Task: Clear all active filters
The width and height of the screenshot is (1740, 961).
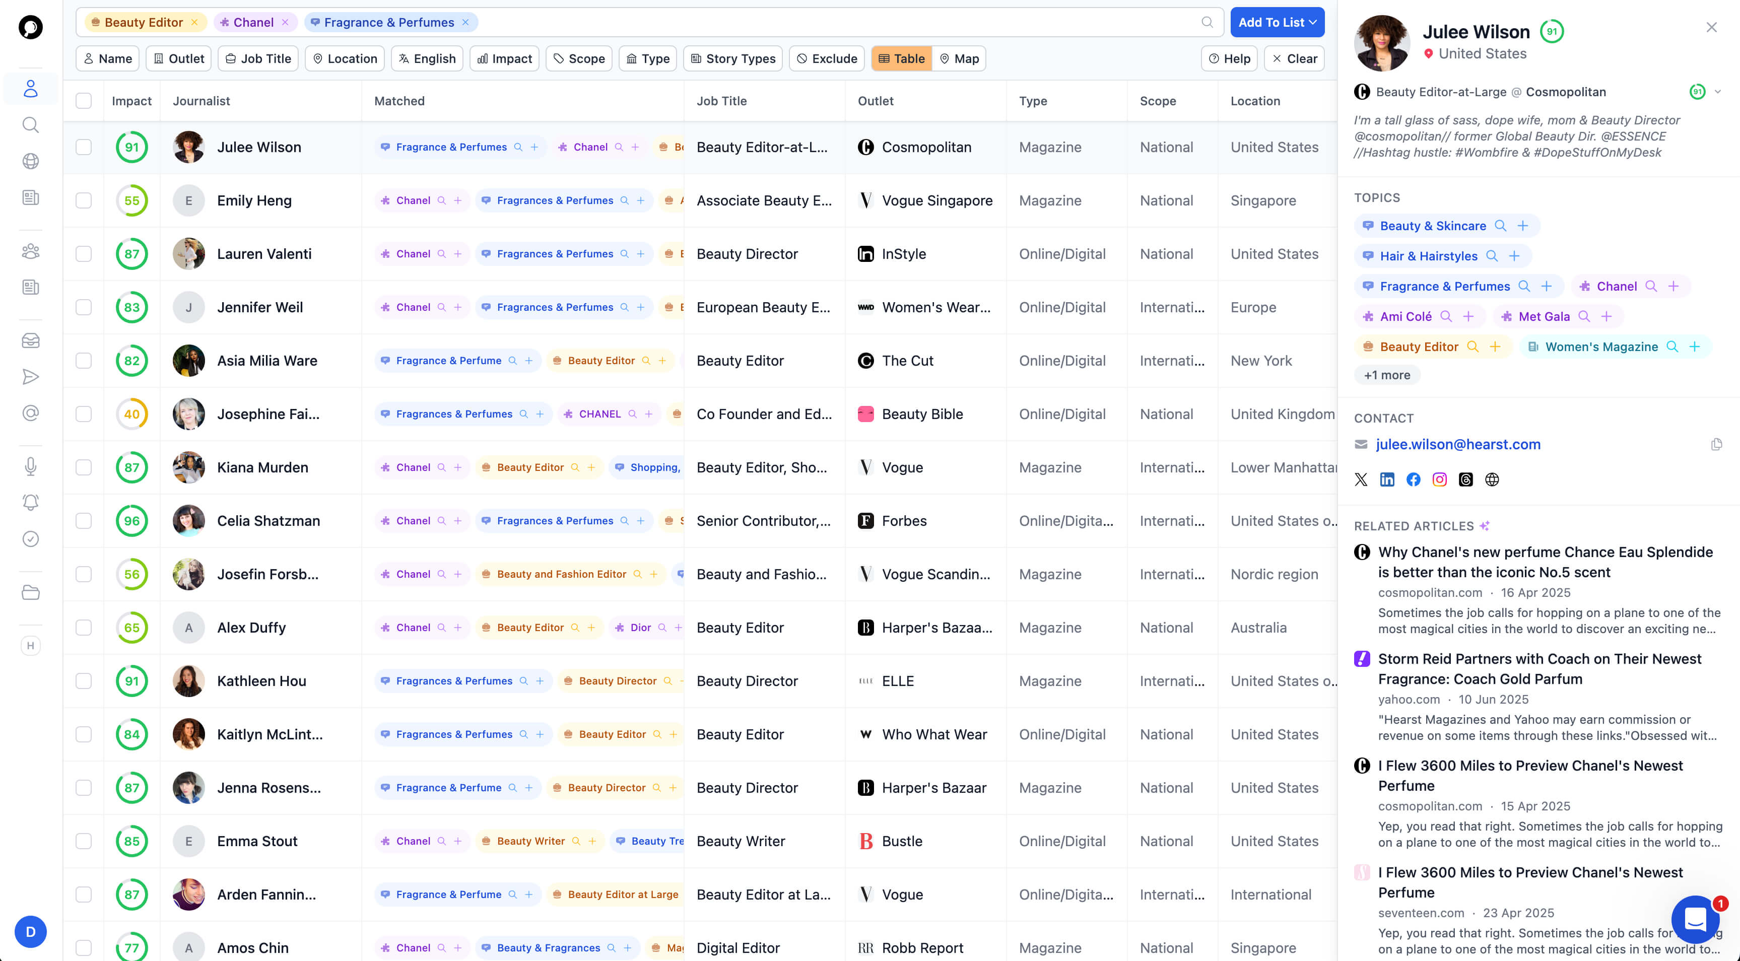Action: (x=1294, y=58)
